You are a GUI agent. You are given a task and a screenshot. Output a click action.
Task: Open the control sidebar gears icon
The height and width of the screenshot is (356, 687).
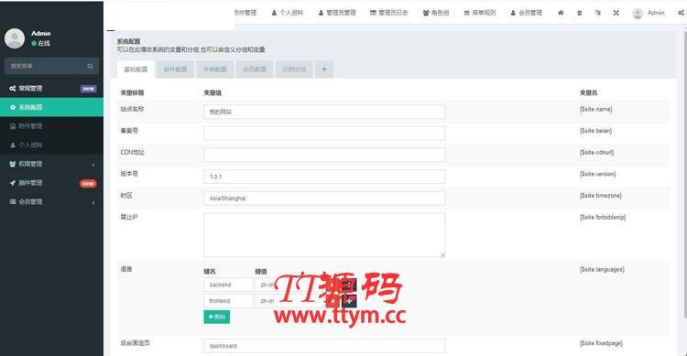[682, 13]
